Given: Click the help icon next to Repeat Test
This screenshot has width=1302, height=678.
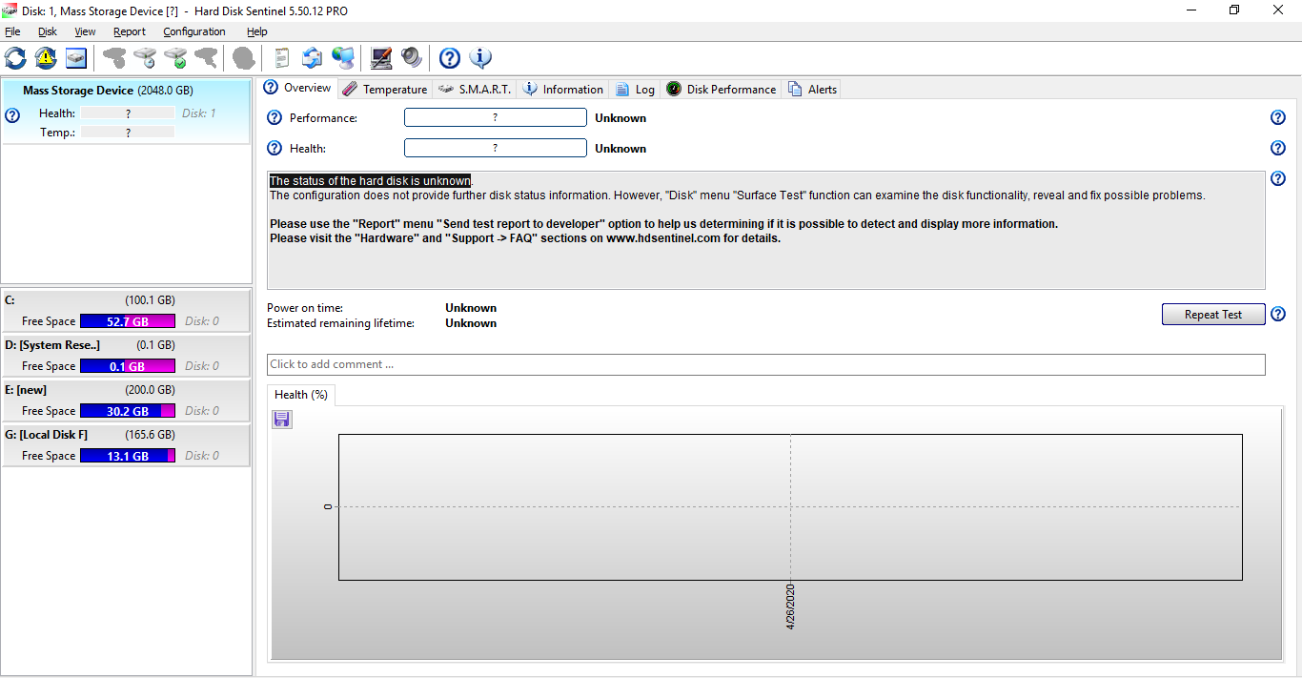Looking at the screenshot, I should coord(1278,315).
